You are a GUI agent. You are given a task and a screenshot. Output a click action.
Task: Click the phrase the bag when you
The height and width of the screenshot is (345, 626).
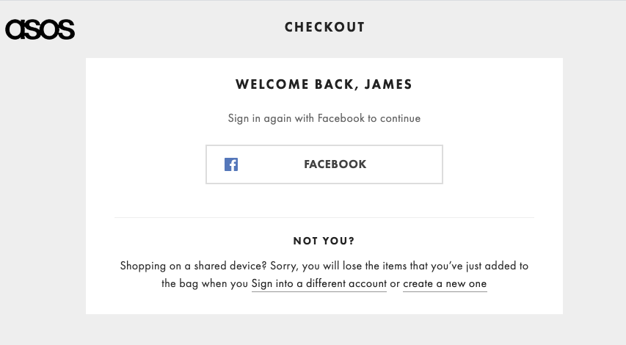[x=205, y=283]
